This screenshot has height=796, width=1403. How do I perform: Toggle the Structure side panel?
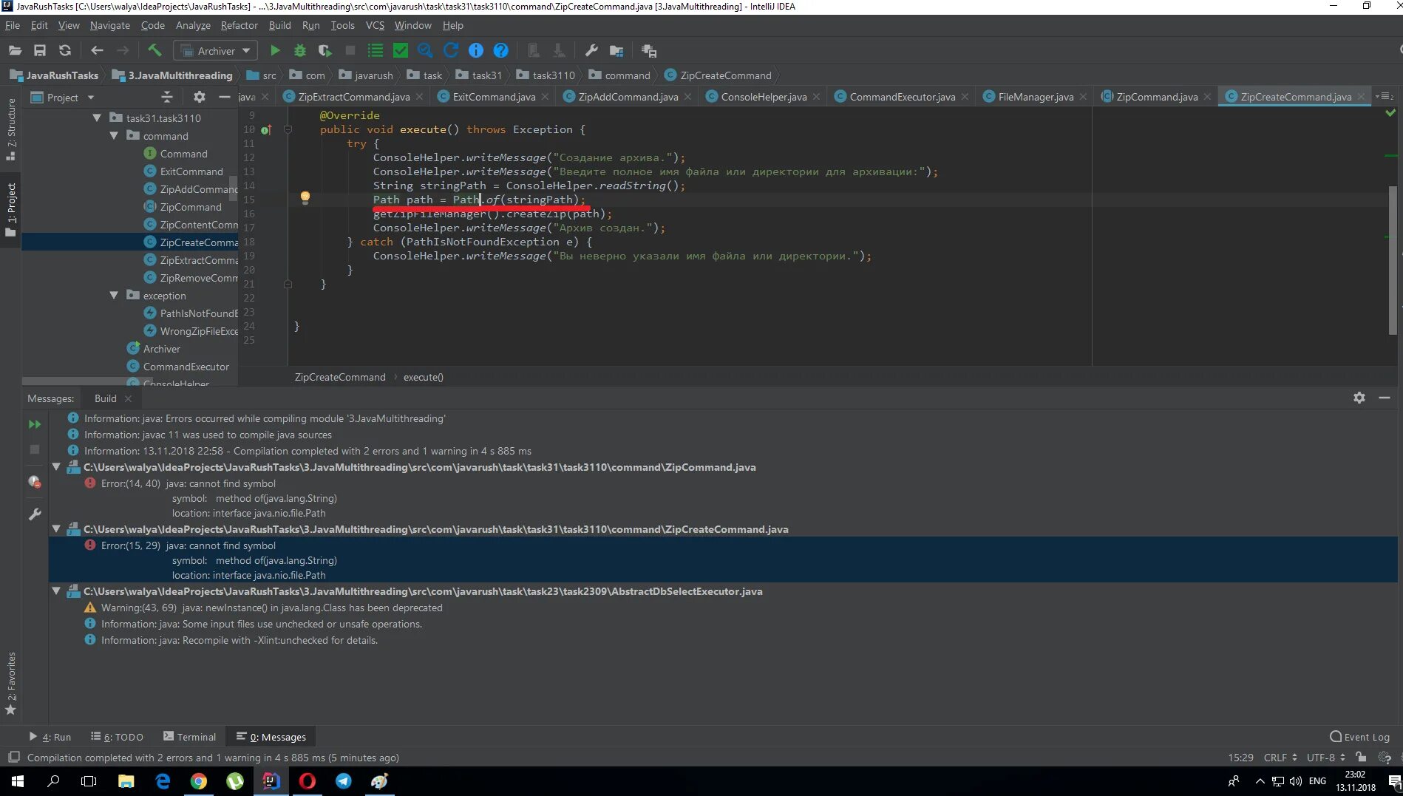(10, 130)
